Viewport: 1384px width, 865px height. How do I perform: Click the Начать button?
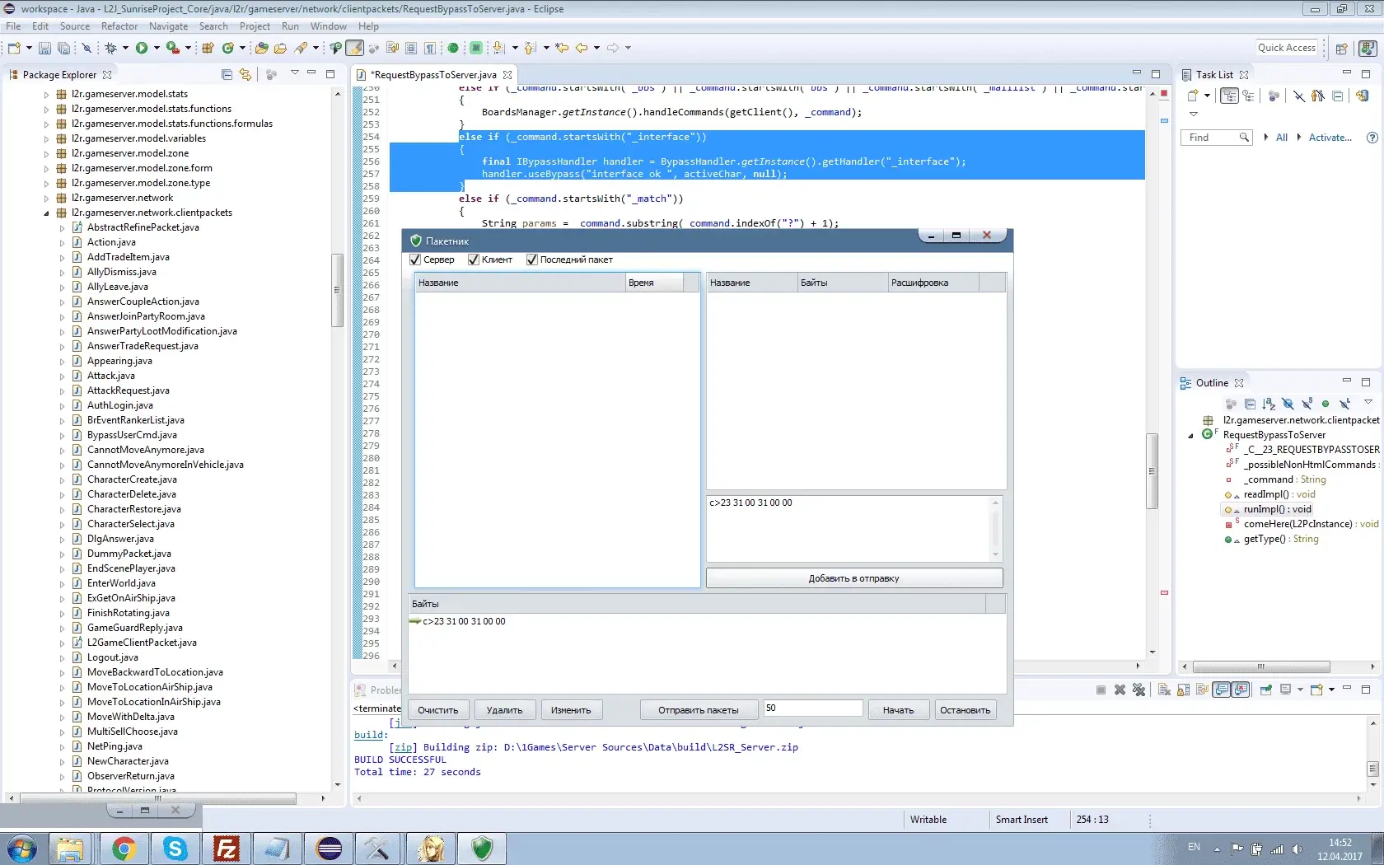click(x=898, y=710)
